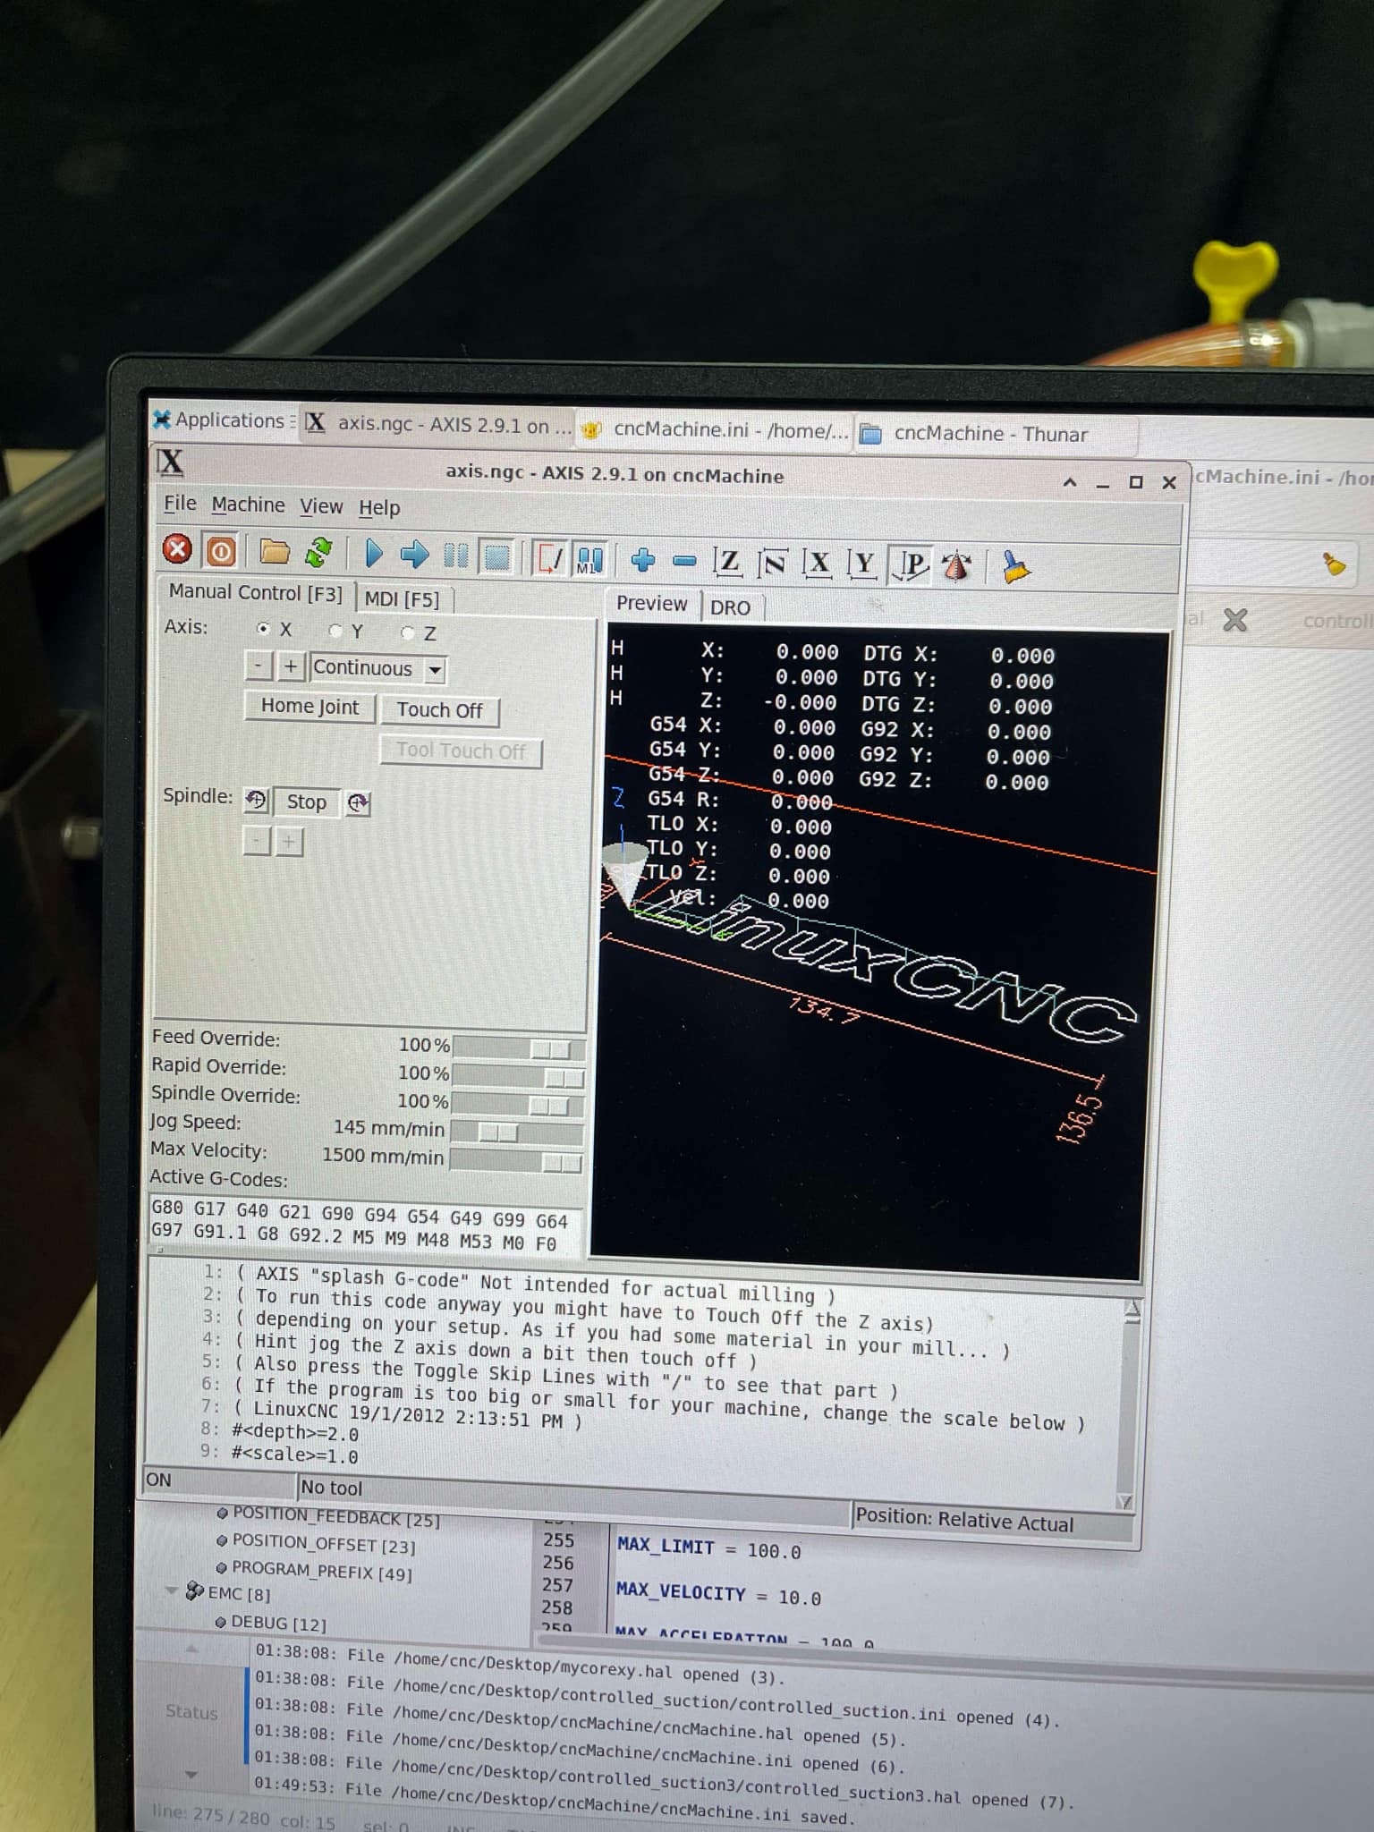Reload the current file with green arrows
1374x1832 pixels.
(318, 553)
